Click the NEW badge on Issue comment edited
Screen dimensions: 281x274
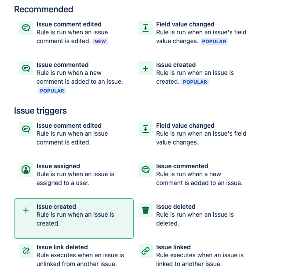100,41
